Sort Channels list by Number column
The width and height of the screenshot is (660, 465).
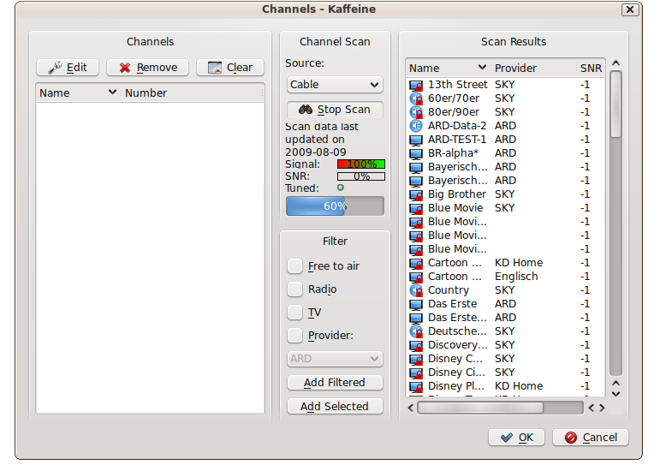click(x=193, y=93)
